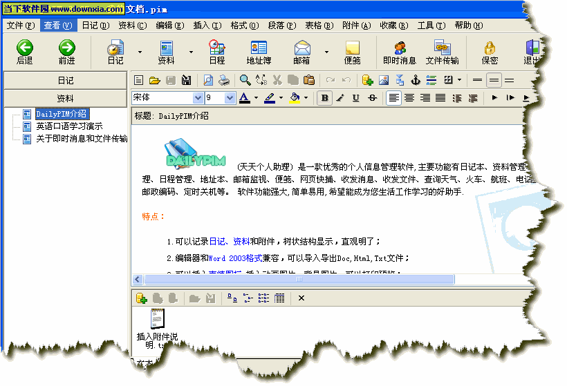Screen dimensions: 567x386
Task: Click the 后退 back button
Action: pyautogui.click(x=25, y=52)
